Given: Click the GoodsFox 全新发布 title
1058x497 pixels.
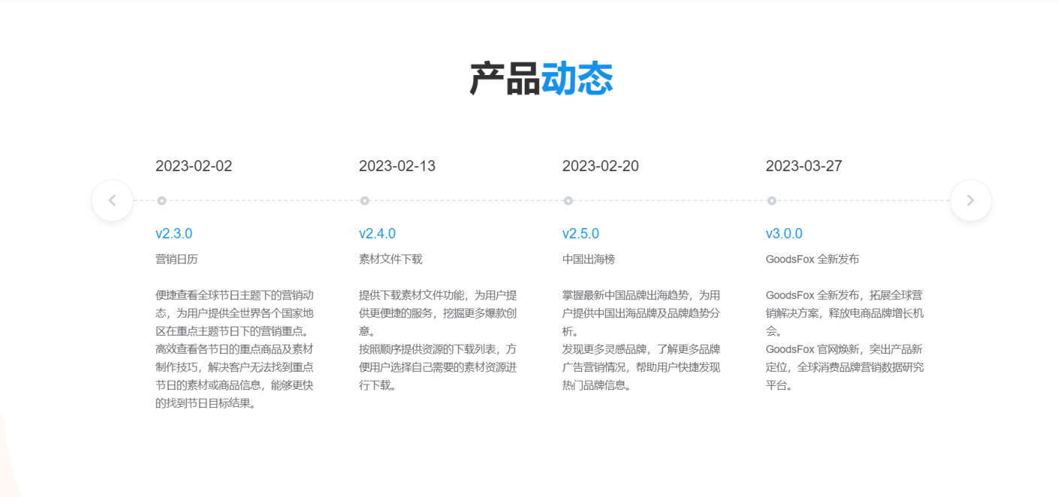Looking at the screenshot, I should (812, 259).
